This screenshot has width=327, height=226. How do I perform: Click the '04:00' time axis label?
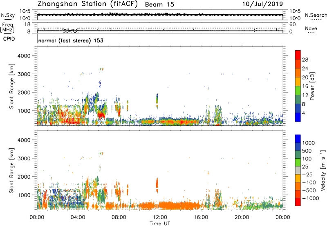pyautogui.click(x=78, y=217)
